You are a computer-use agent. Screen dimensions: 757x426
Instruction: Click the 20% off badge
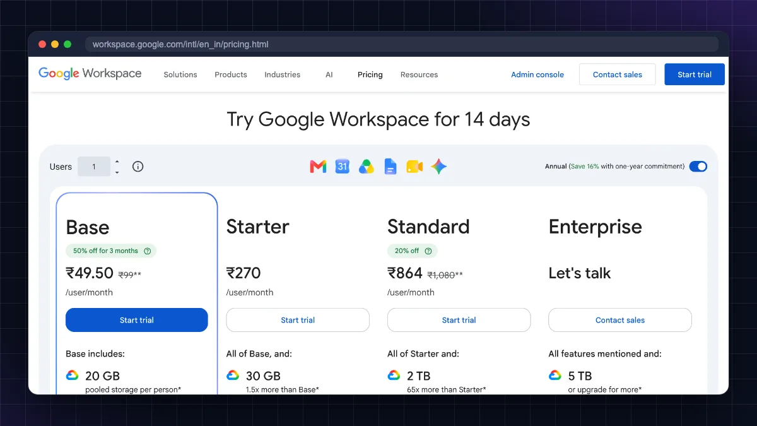413,251
